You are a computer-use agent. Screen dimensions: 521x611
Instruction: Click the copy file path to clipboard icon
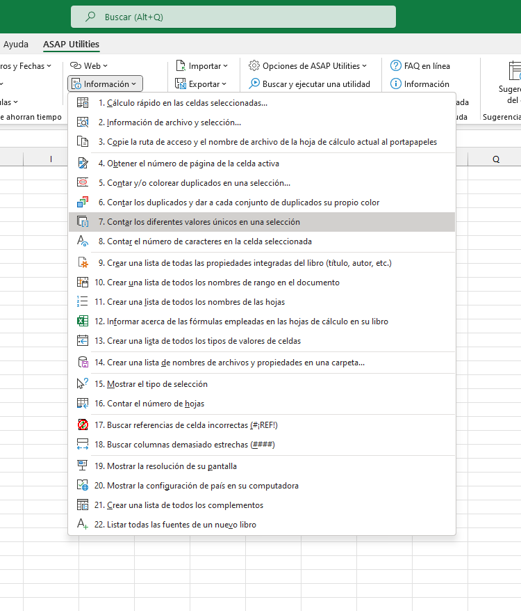83,142
